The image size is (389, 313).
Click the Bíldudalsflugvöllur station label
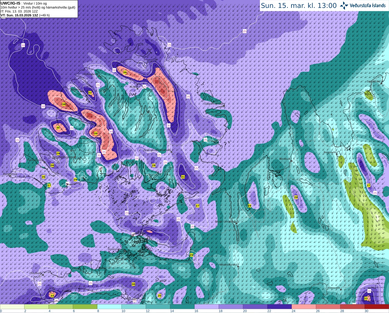64,157
